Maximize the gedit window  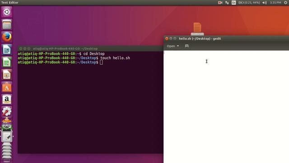pyautogui.click(x=175, y=38)
